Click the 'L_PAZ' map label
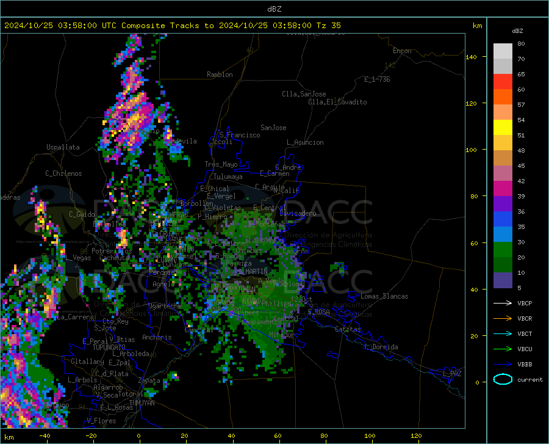This screenshot has height=444, width=549. (452, 374)
